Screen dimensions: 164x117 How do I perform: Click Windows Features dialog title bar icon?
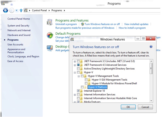(72, 39)
